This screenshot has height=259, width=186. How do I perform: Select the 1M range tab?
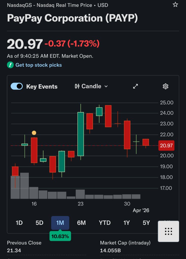60,223
